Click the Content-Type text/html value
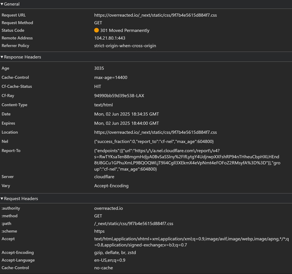 104,105
